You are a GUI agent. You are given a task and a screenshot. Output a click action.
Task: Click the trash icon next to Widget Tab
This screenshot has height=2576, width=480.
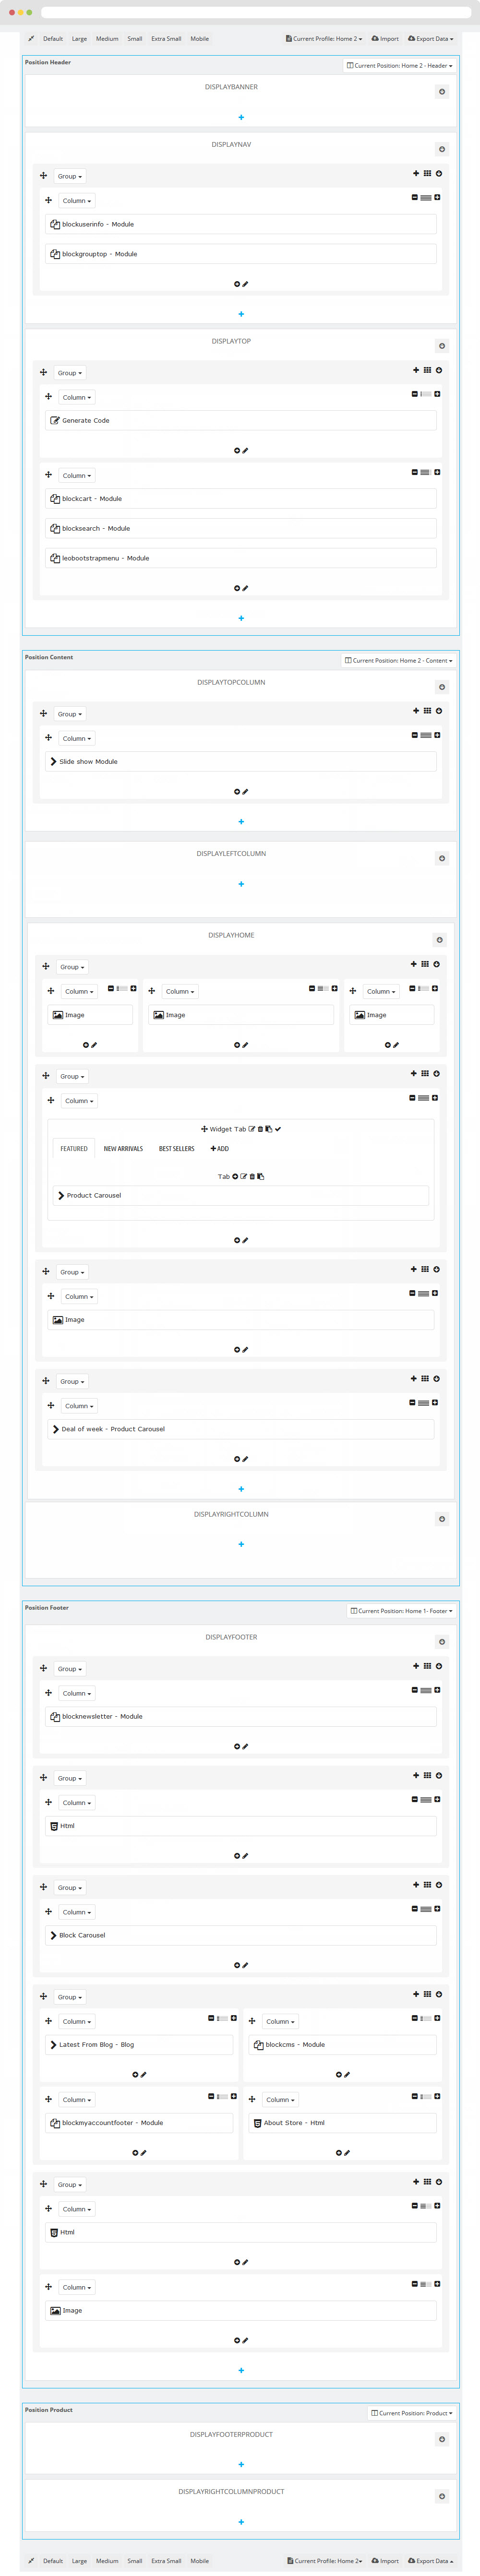point(260,1129)
